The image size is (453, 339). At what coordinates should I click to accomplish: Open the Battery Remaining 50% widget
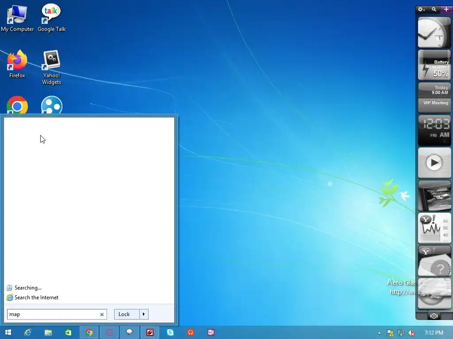pos(434,65)
